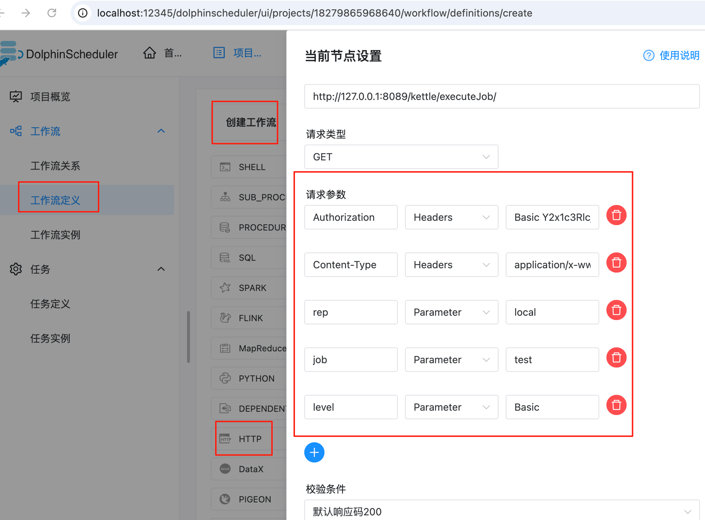The image size is (705, 520).
Task: Remove the Content-Type parameter with trash icon
Action: pos(616,263)
